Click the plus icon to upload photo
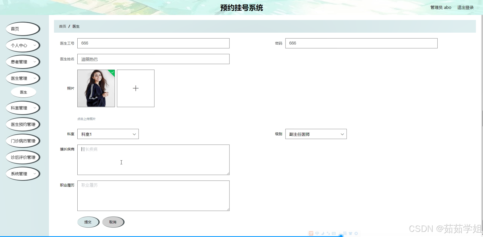This screenshot has height=237, width=483. point(135,88)
